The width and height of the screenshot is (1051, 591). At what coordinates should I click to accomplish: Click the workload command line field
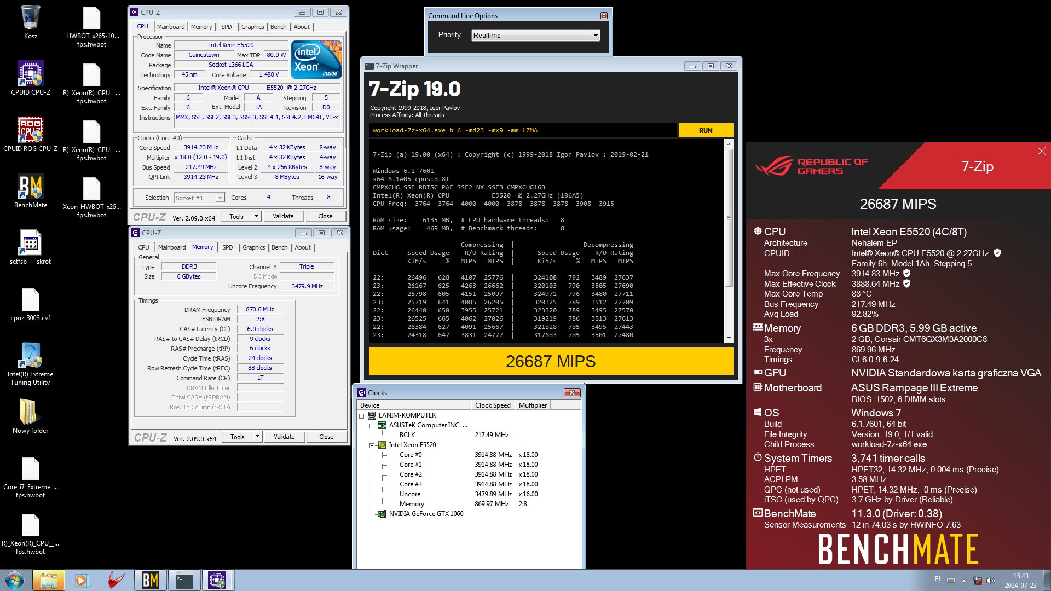pos(523,130)
